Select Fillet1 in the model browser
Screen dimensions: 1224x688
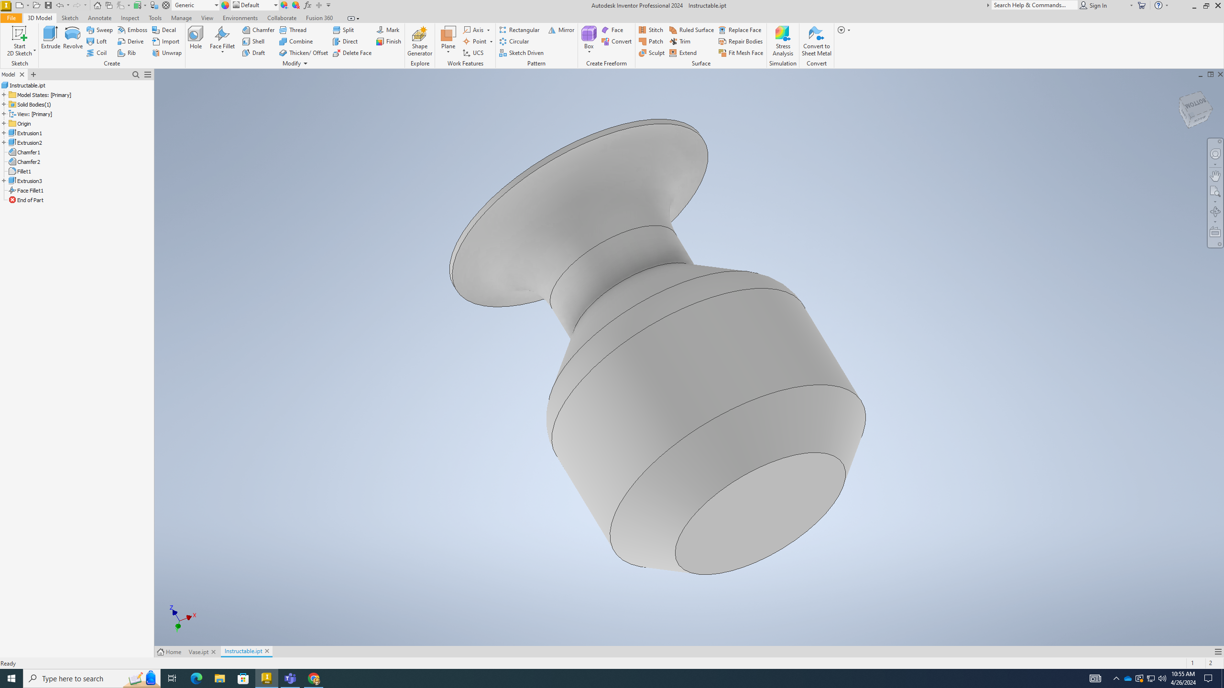coord(24,171)
